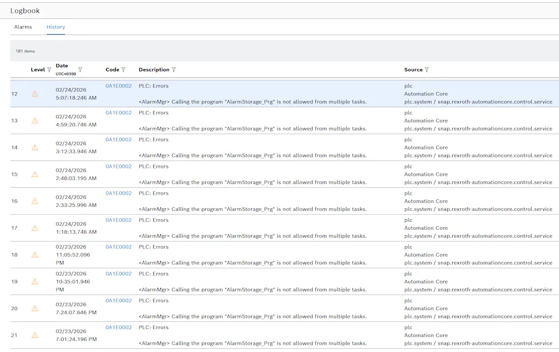
Task: Select date cell 4:59:20.746 AM
Action: coord(76,120)
